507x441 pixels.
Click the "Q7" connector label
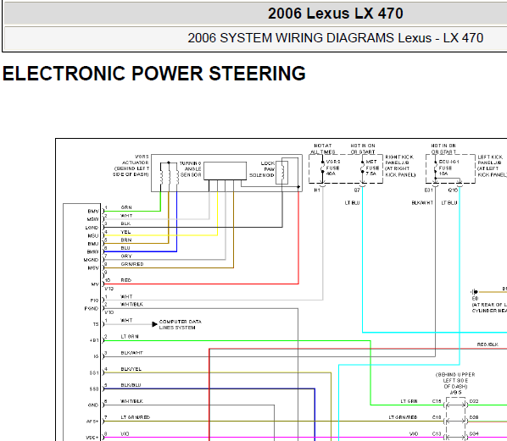(357, 190)
